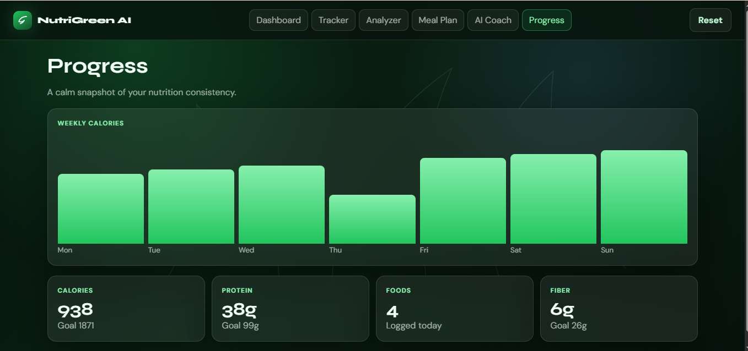Select the Tuesday calorie bar
748x351 pixels.
[191, 206]
